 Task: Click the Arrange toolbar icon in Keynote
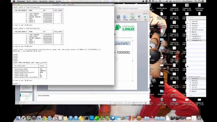(x=125, y=18)
